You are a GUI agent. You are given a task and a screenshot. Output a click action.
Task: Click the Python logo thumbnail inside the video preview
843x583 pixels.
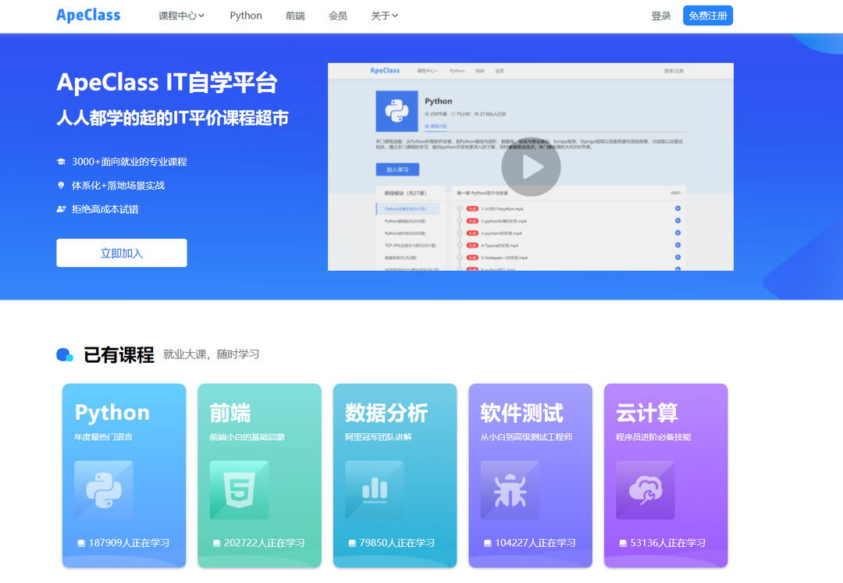pyautogui.click(x=397, y=112)
